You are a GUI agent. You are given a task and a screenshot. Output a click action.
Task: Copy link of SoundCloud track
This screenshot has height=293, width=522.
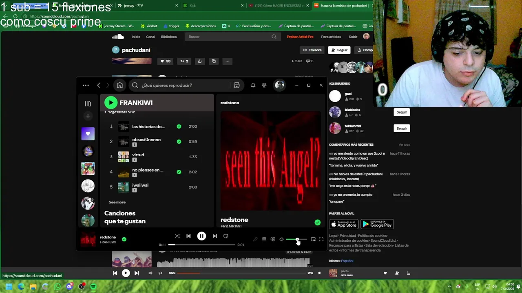214,61
